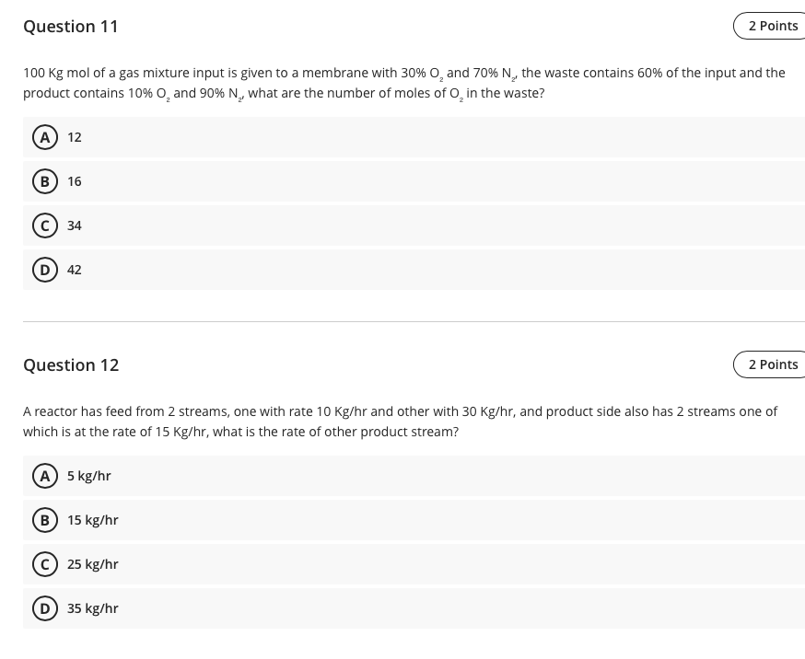Select option D answer 42 for Question 11
Viewport: 805px width, 659px height.
point(74,269)
